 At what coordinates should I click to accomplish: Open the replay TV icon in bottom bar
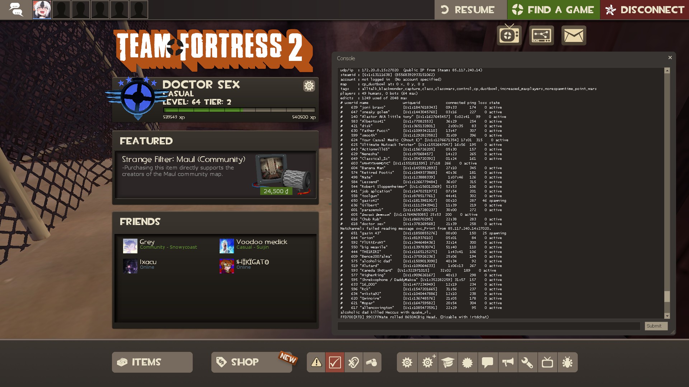tap(547, 362)
